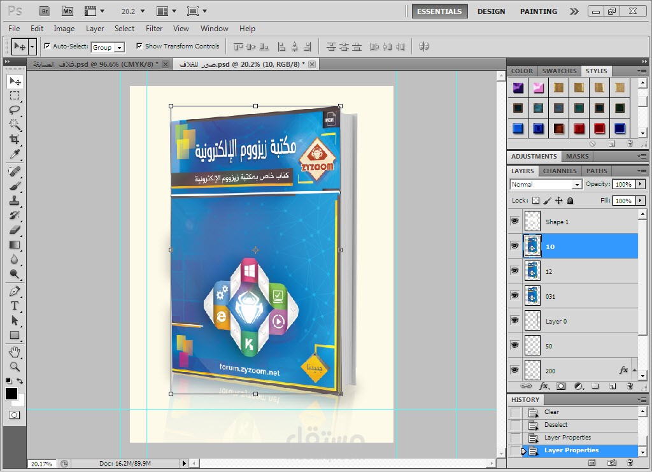Add a layer style via fx icon
This screenshot has width=652, height=472.
pos(544,387)
